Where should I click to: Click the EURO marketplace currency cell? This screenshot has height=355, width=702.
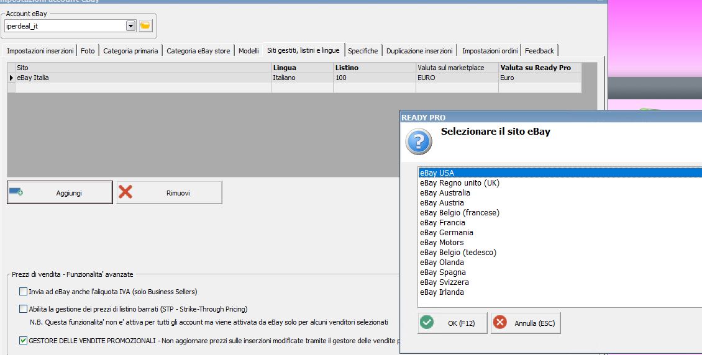[x=457, y=78]
